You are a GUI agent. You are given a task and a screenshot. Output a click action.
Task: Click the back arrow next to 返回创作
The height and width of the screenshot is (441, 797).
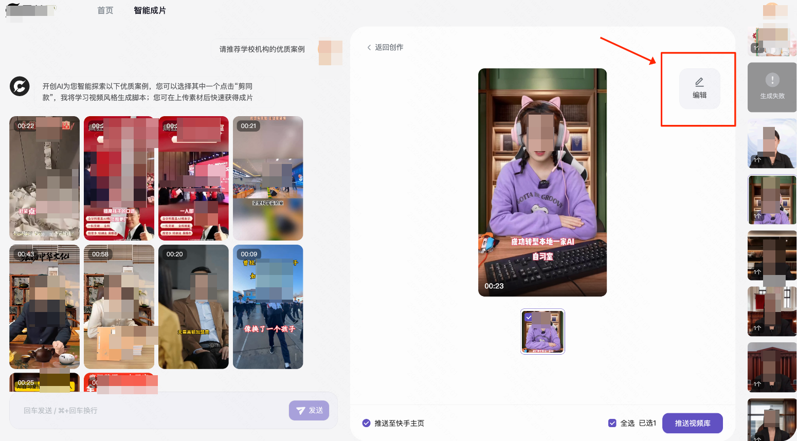pos(369,47)
